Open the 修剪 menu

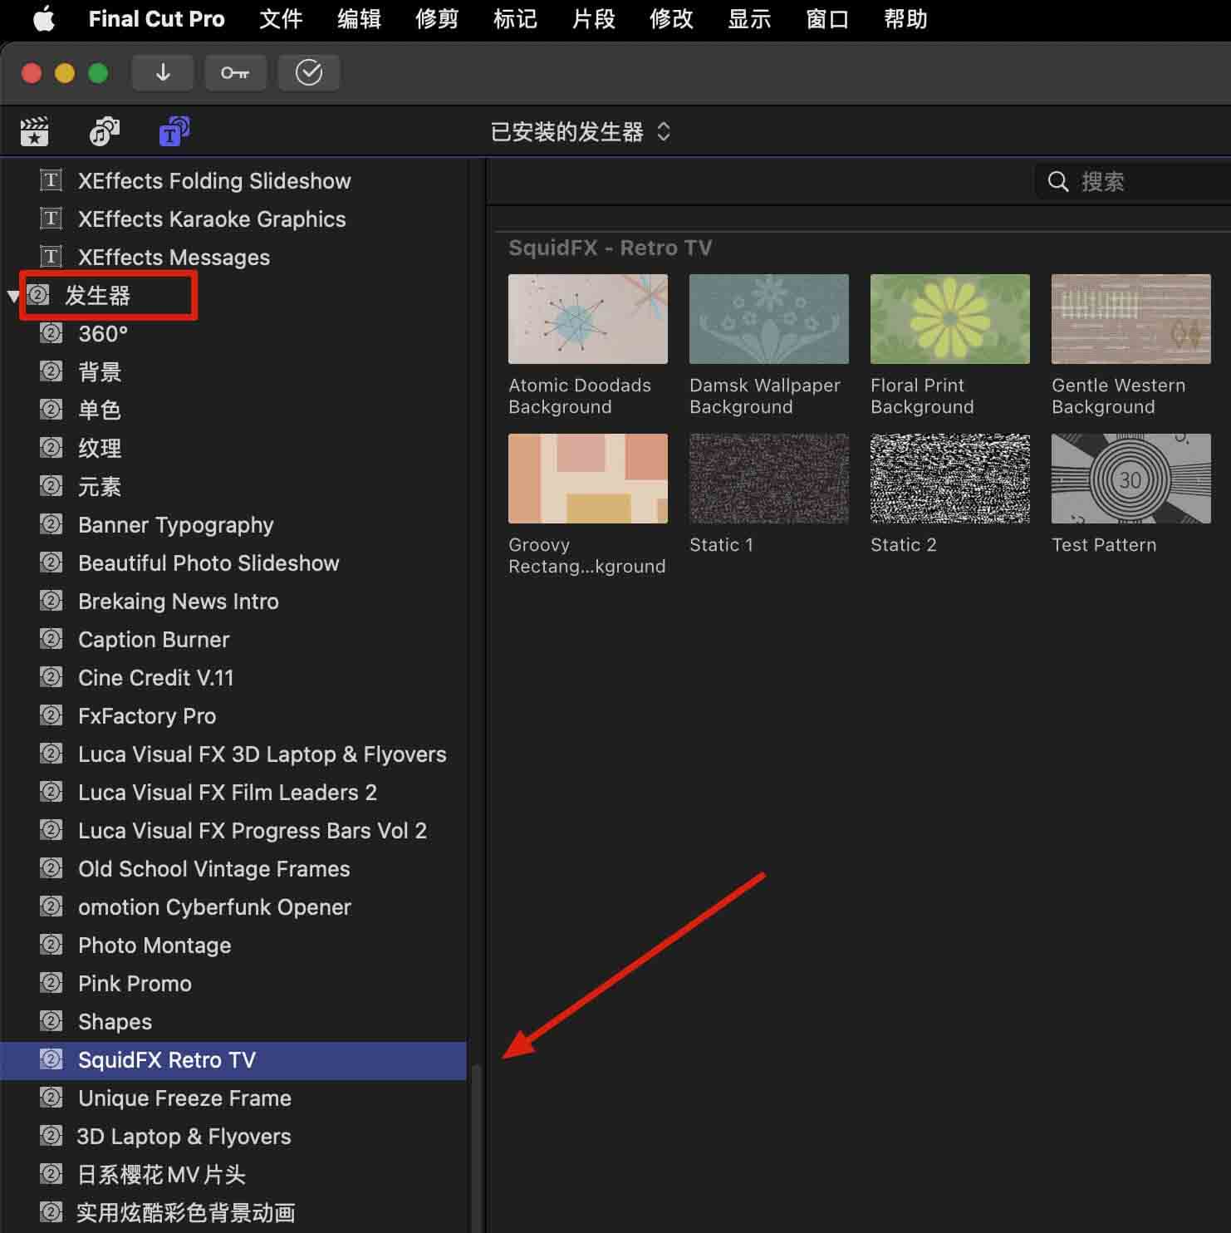(x=437, y=19)
